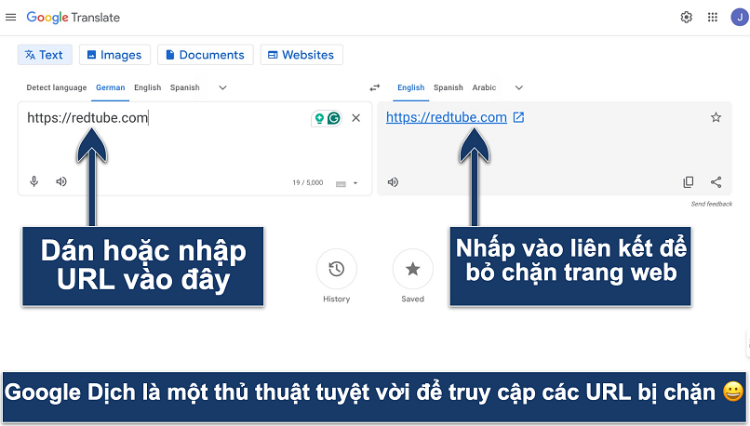Click the Send feedback link

pos(711,204)
